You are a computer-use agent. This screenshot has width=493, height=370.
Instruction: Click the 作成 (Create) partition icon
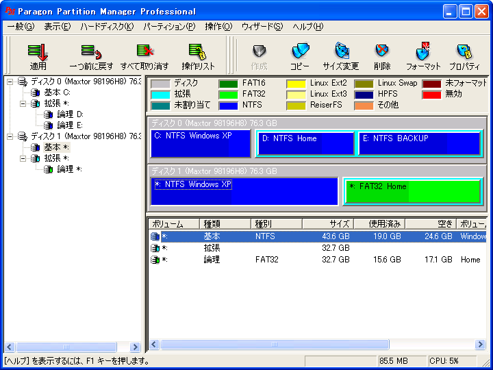(260, 51)
